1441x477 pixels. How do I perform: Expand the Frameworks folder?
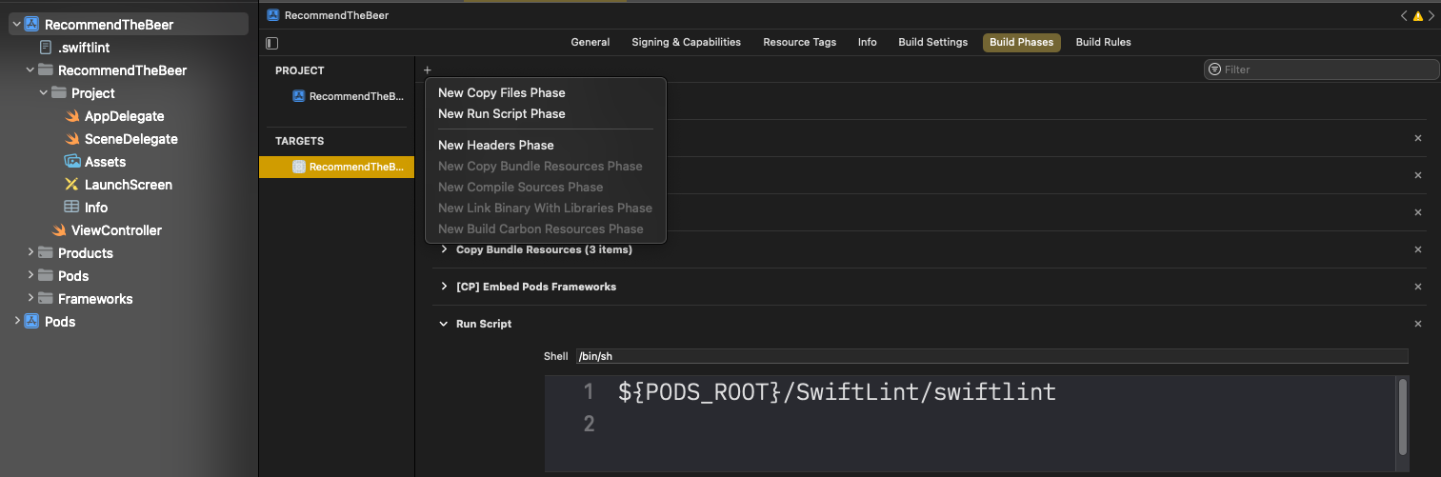click(30, 299)
